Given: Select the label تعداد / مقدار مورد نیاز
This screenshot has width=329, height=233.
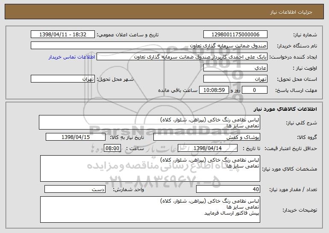Looking at the screenshot, I should pos(293,189).
